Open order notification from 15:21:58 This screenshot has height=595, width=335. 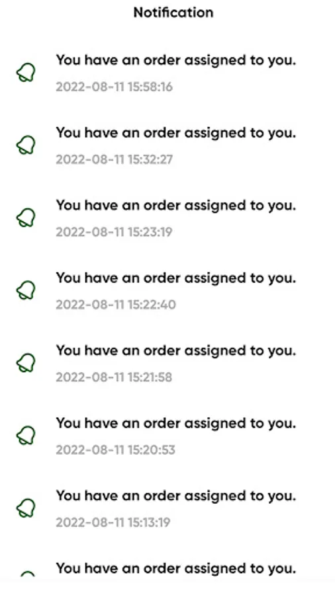point(167,364)
